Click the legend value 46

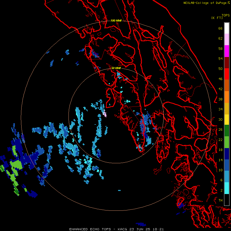pos(220,79)
